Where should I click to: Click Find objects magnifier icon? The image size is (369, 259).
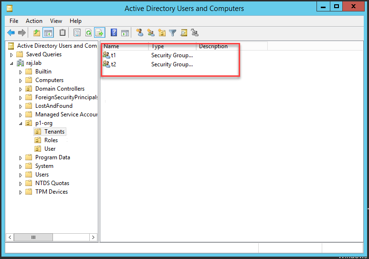pyautogui.click(x=184, y=33)
